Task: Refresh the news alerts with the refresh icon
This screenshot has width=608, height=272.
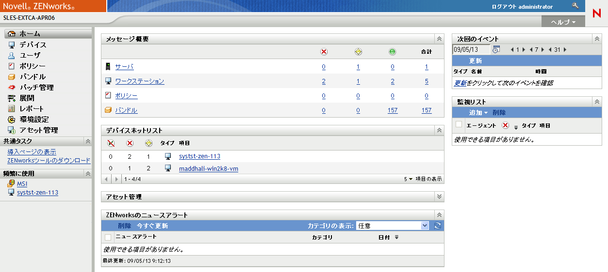Action: (438, 226)
